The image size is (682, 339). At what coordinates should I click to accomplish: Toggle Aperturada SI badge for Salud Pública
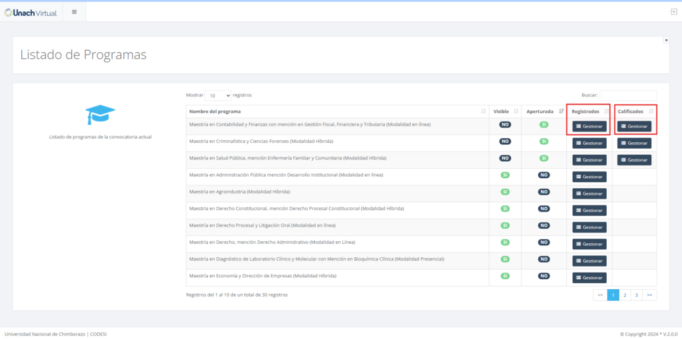pyautogui.click(x=543, y=158)
